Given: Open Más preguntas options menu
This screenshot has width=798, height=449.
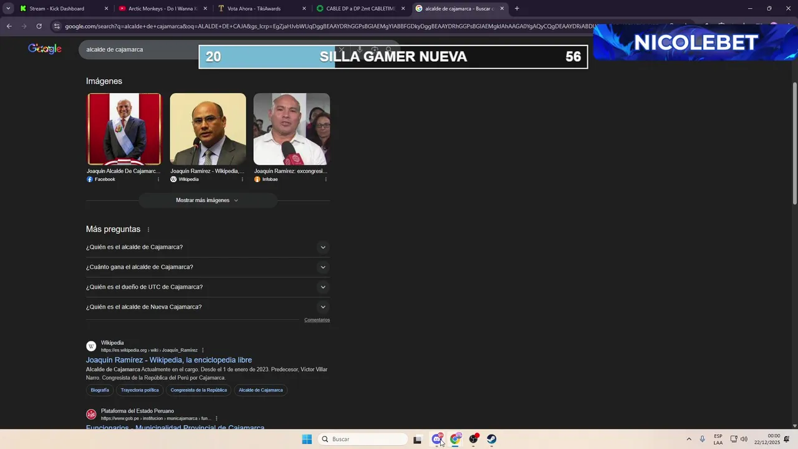Looking at the screenshot, I should coord(148,229).
